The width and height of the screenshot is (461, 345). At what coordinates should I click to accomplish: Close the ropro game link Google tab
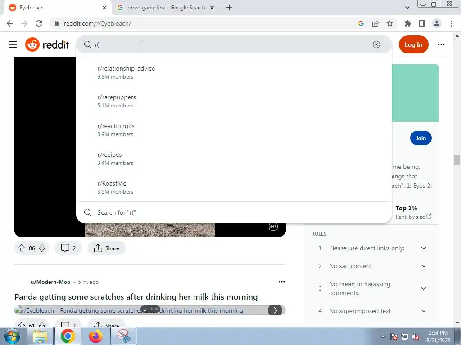coord(212,8)
